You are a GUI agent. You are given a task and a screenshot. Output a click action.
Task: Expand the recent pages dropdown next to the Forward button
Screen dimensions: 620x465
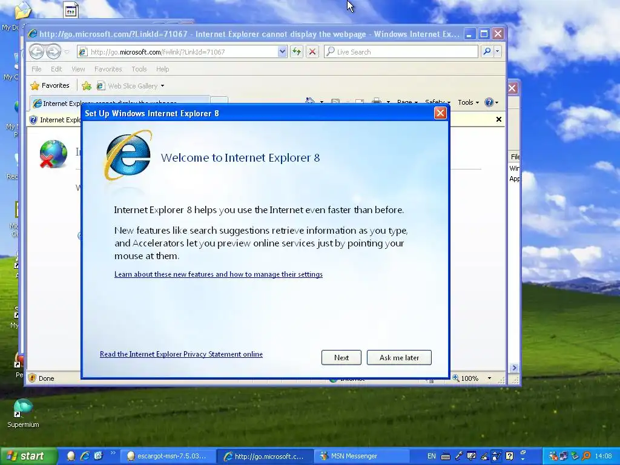67,52
